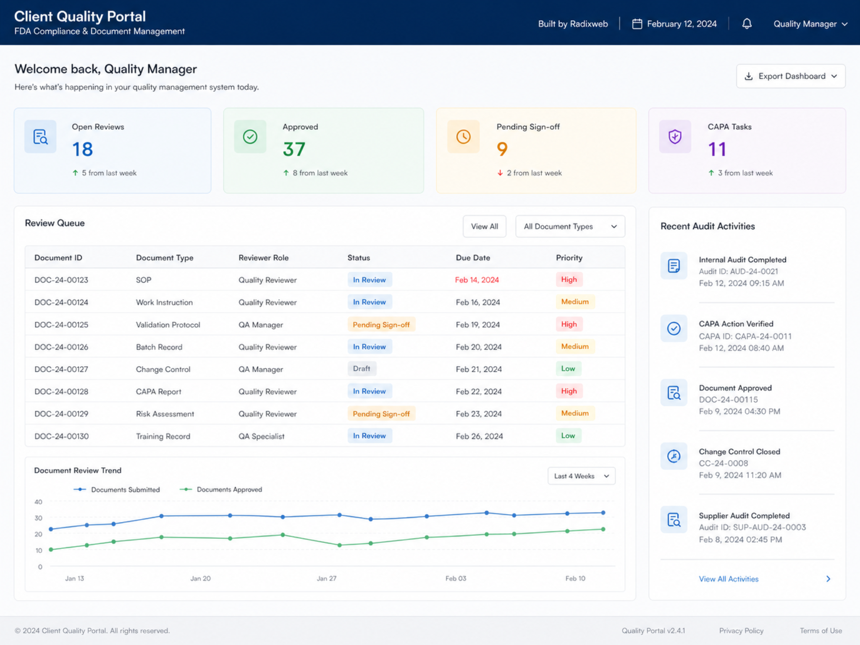Screen dimensions: 860x645
Task: Click the calendar icon beside February 12, 2024
Action: click(637, 24)
